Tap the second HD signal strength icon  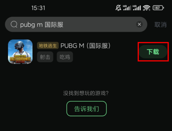pyautogui.click(x=137, y=8)
